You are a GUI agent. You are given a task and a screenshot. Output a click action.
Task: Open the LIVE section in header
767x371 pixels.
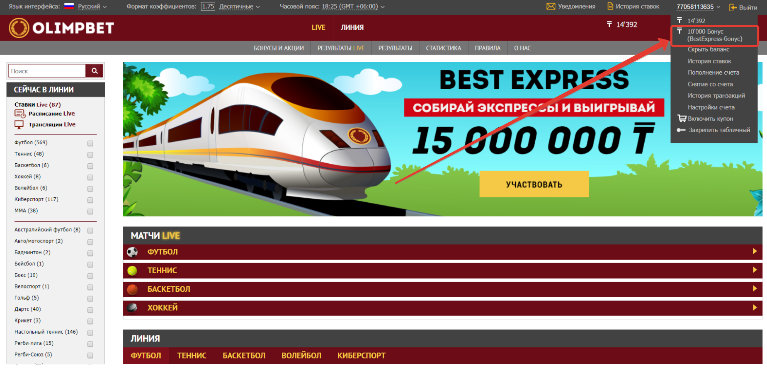tap(318, 27)
